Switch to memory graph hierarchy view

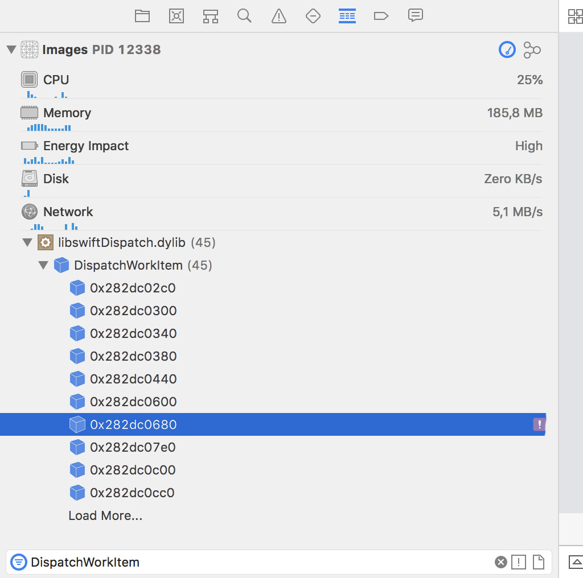tap(532, 50)
